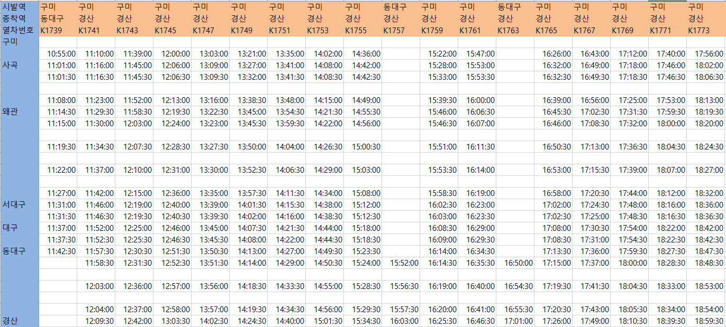726x327 pixels.
Task: Select the 18:06:30 cell under K1773
Action: coord(706,77)
